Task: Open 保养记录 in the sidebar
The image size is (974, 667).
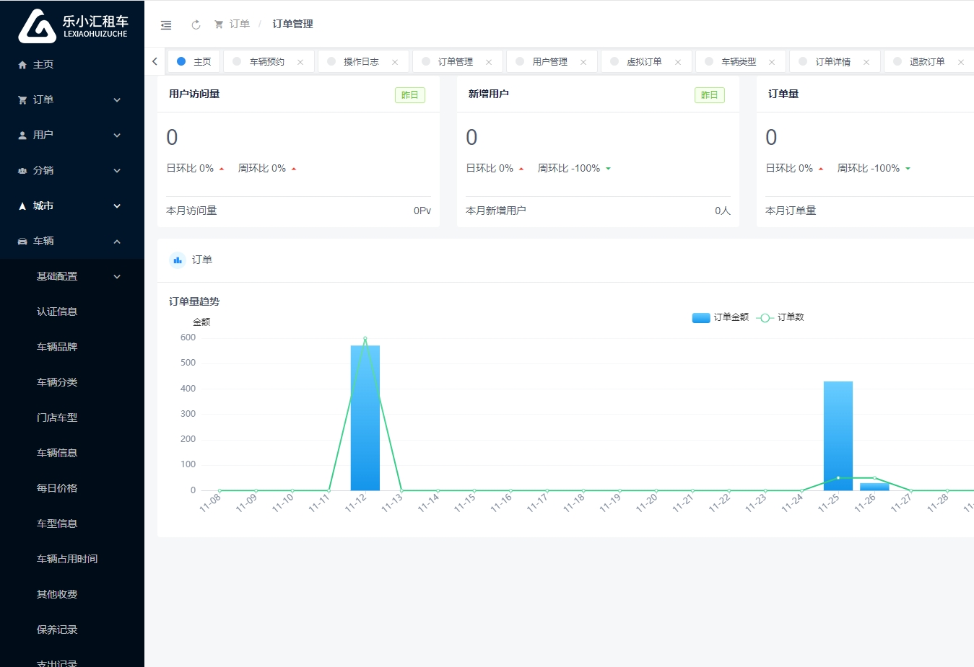Action: tap(72, 630)
